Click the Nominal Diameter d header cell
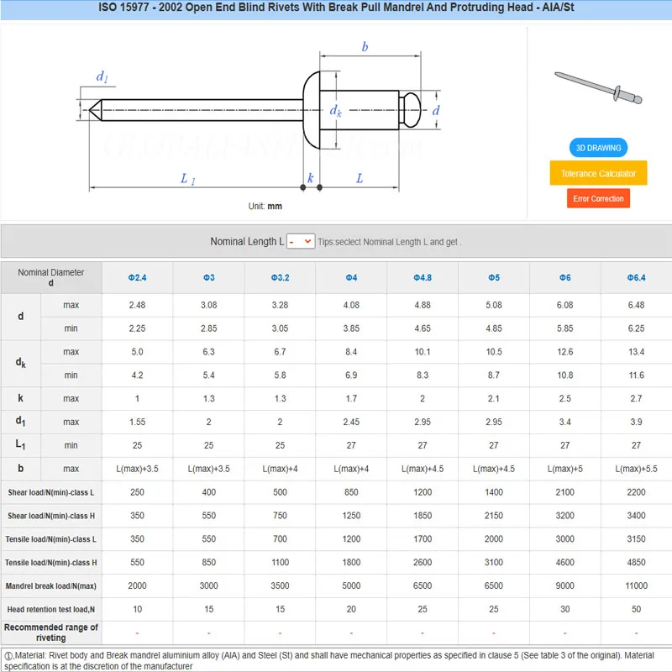This screenshot has height=672, width=672. pos(51,278)
